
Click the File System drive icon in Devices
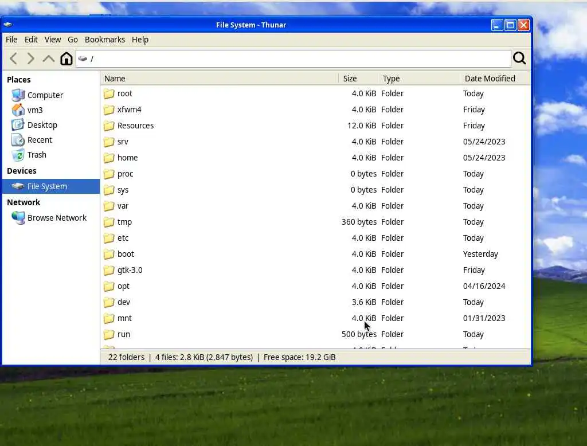(x=18, y=186)
